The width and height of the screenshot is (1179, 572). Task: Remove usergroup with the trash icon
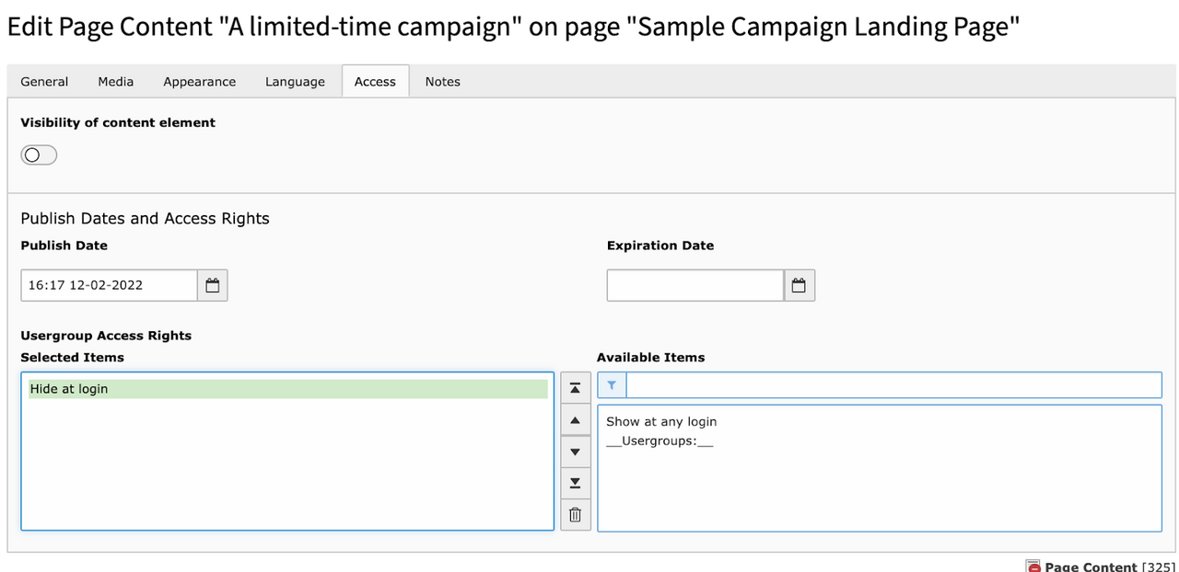click(x=575, y=515)
